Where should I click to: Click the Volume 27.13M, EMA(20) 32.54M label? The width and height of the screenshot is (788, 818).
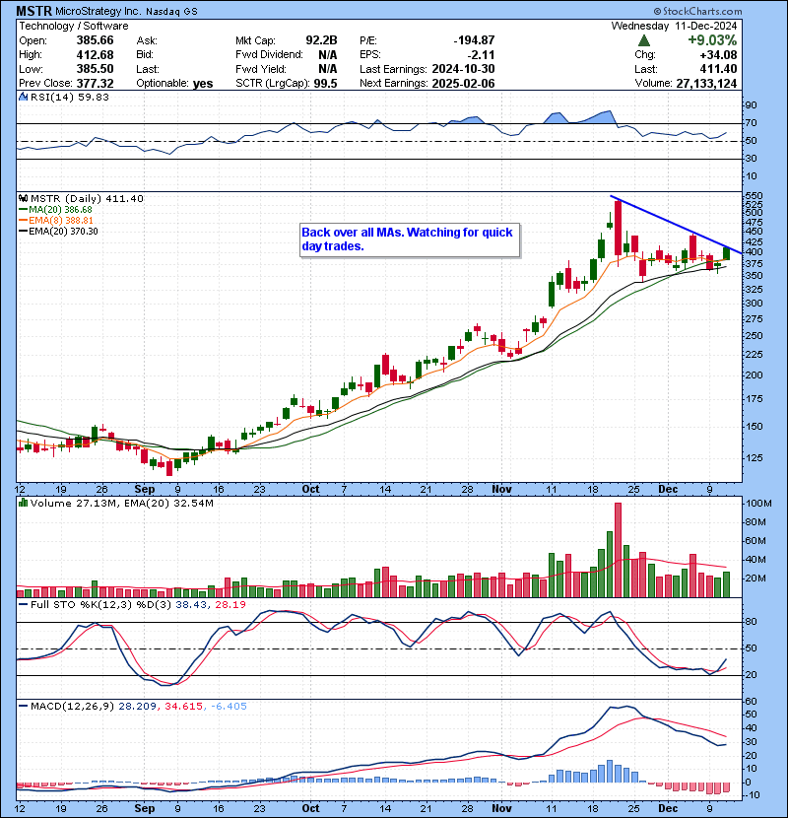coord(121,503)
